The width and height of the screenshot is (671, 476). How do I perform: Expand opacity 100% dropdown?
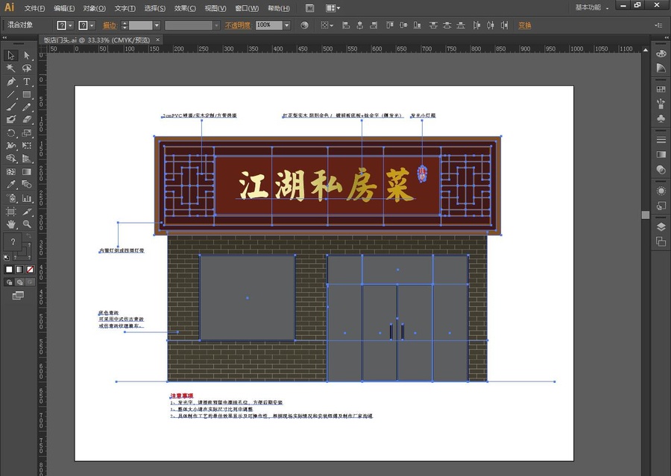click(287, 25)
